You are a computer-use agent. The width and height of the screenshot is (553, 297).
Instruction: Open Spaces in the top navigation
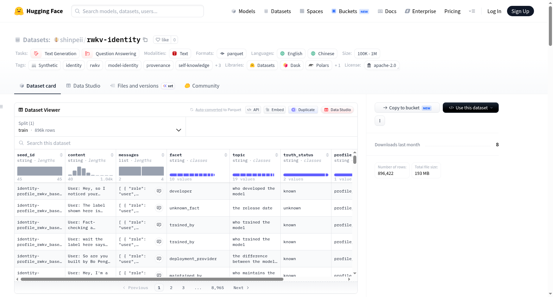click(311, 11)
